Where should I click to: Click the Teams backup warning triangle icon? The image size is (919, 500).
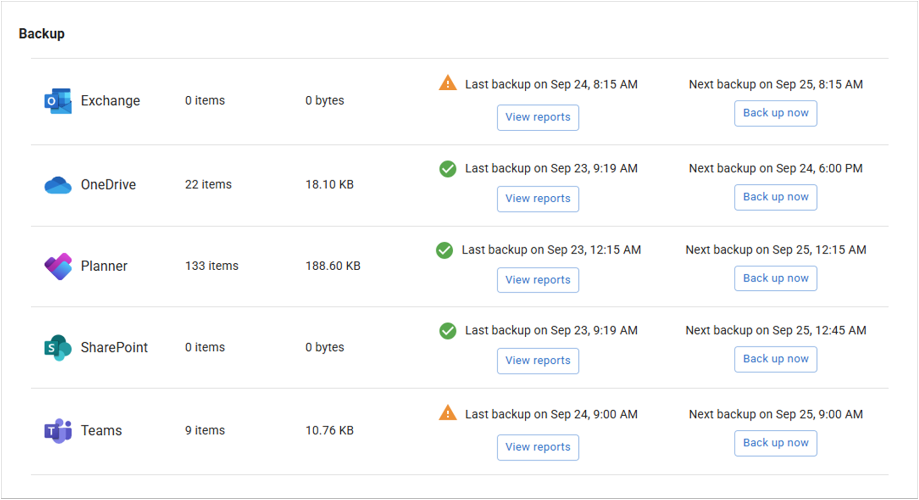pos(448,413)
